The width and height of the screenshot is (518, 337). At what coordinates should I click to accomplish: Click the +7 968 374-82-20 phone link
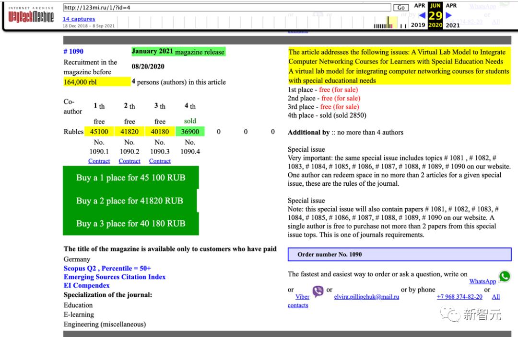459,297
